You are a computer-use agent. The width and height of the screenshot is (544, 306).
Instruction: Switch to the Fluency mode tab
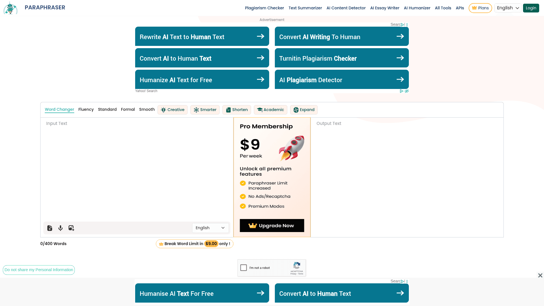(86, 110)
